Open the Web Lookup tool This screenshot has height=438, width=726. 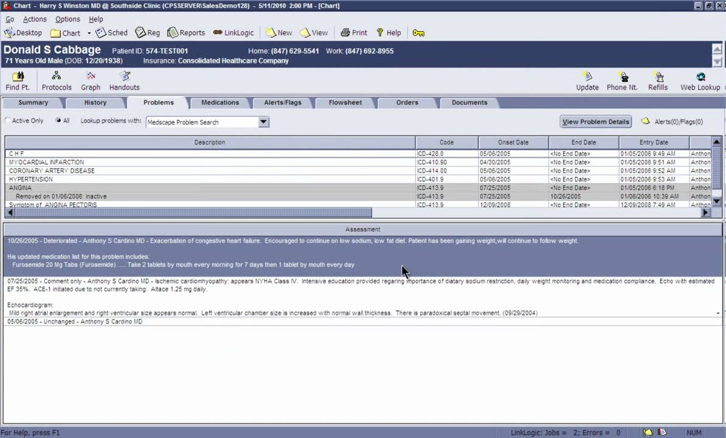700,81
